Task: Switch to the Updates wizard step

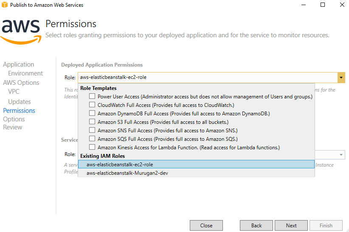Action: pyautogui.click(x=20, y=102)
